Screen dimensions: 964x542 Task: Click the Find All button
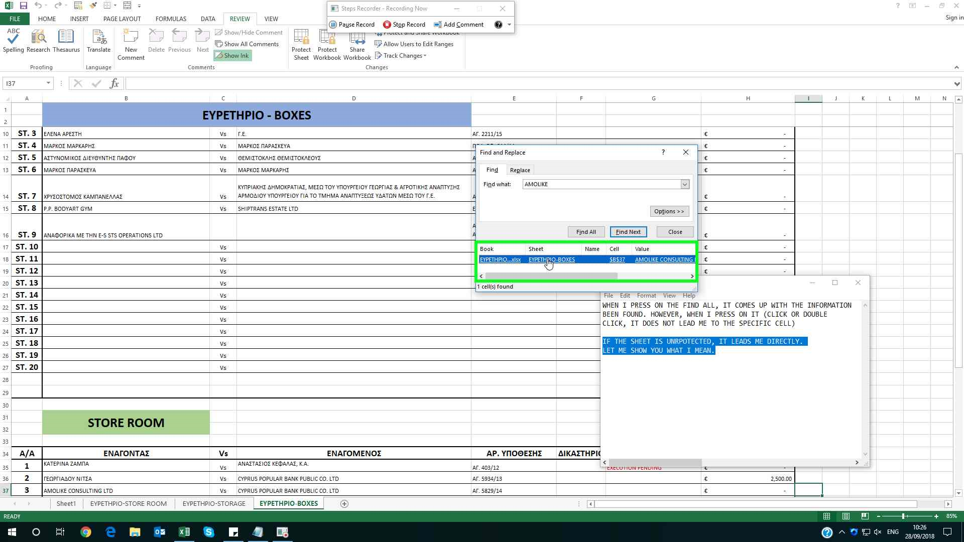pyautogui.click(x=586, y=232)
